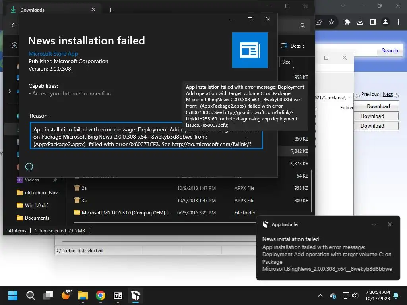This screenshot has width=407, height=305.
Task: Open taskbar Search
Action: (30, 295)
